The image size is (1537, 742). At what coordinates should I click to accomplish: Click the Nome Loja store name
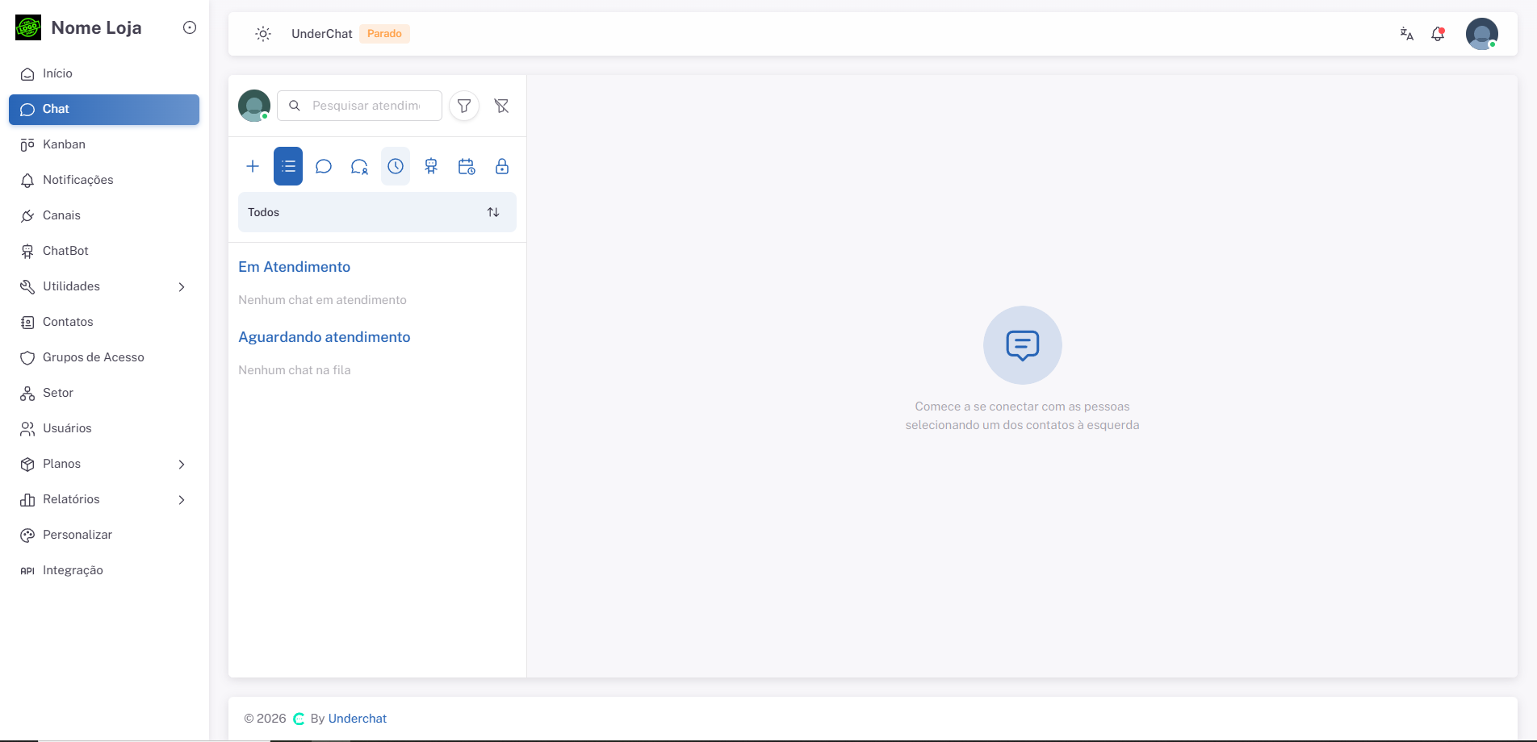97,27
